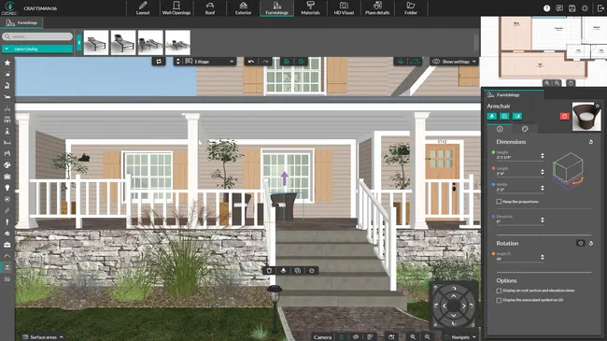Viewport: 607px width, 341px height.
Task: Enable Keep the proportions checkbox
Action: (x=499, y=202)
